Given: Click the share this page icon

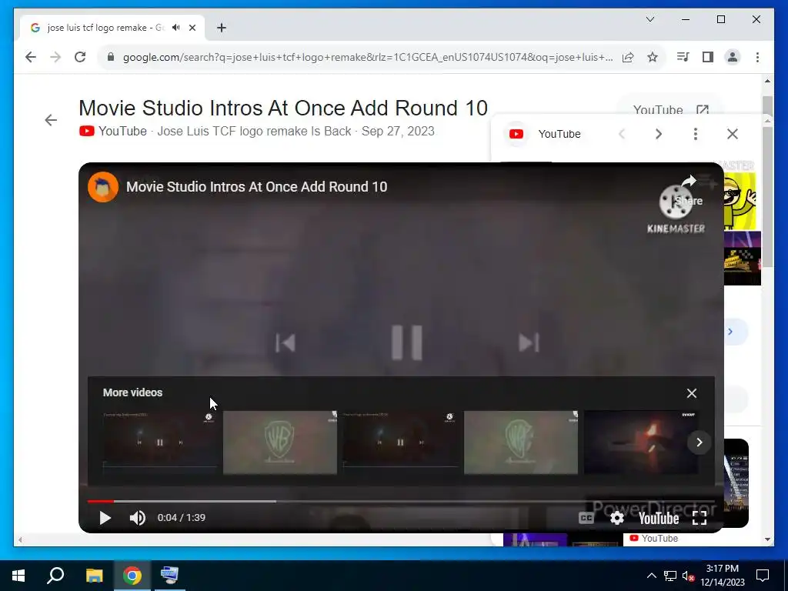Looking at the screenshot, I should (x=628, y=57).
